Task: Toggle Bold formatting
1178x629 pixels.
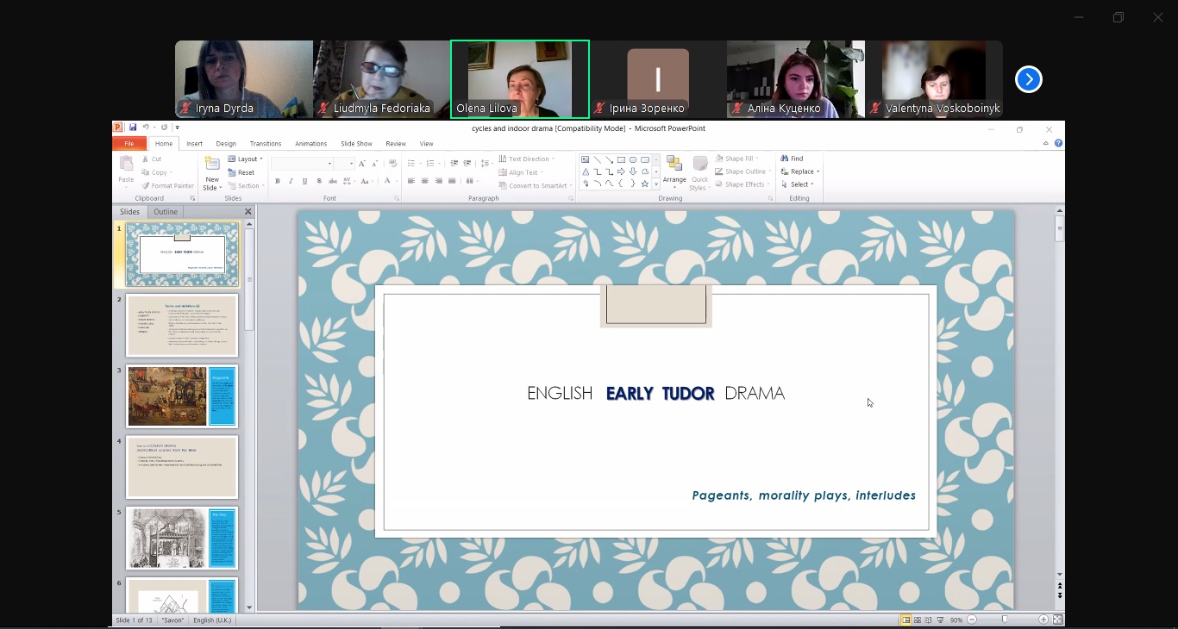Action: [x=278, y=181]
